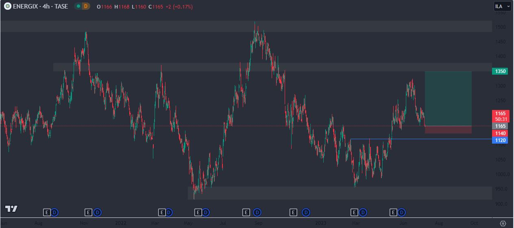
Task: Click the green 1350 target price label
Action: click(500, 71)
